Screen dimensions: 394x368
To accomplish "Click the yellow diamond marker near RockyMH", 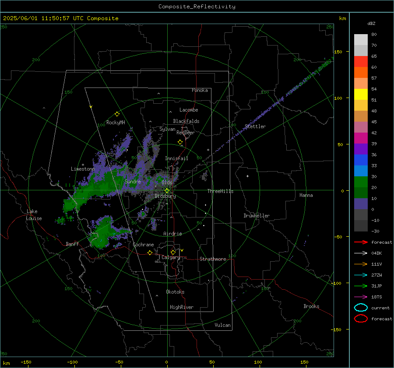I will pos(117,114).
